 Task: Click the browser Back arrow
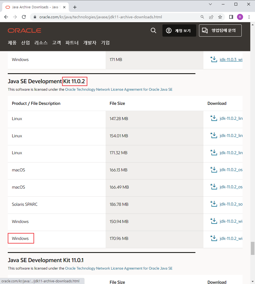6,17
